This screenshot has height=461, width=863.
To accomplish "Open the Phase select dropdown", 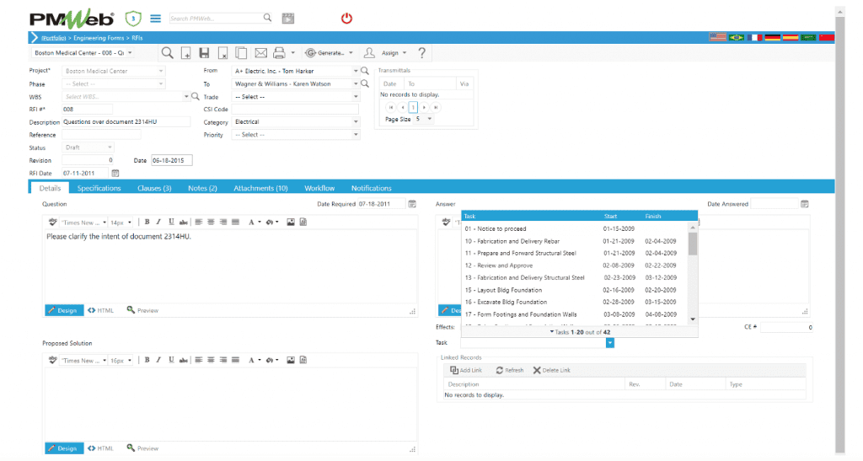I will tap(161, 84).
